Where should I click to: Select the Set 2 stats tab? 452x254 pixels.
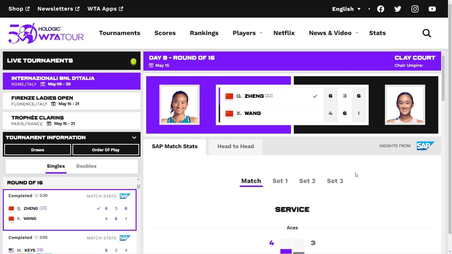point(307,181)
